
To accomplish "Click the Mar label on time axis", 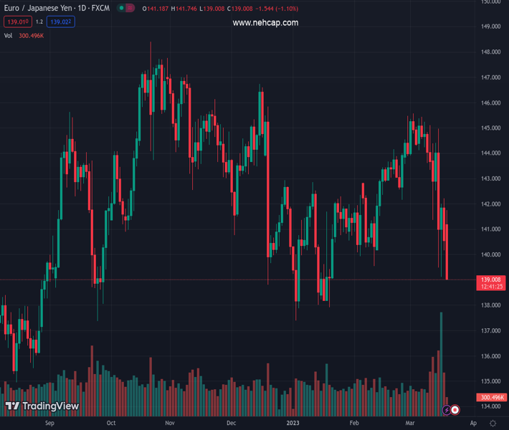I will pos(410,424).
